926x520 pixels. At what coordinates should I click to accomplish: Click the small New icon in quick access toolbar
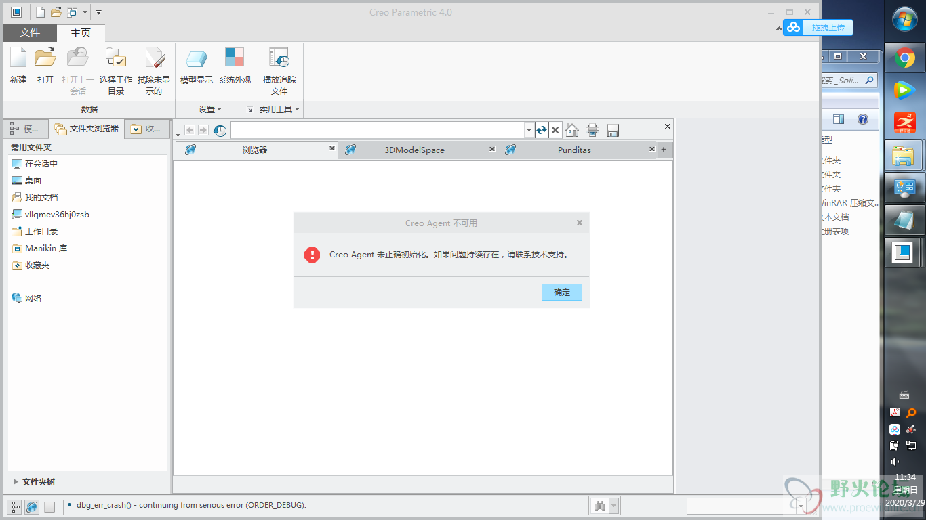click(x=40, y=12)
